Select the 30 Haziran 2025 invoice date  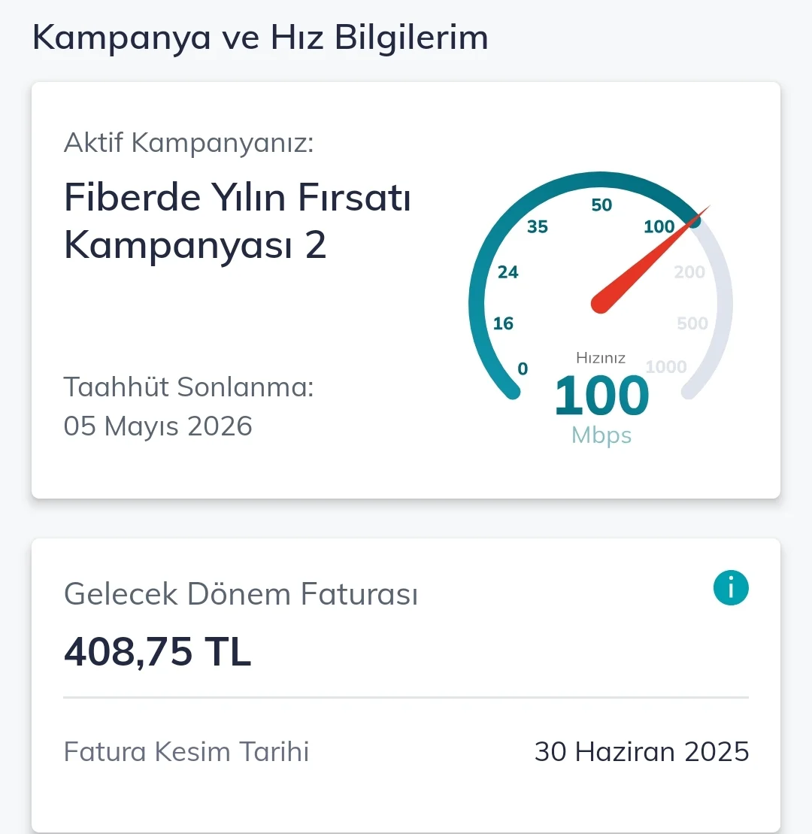coord(641,751)
